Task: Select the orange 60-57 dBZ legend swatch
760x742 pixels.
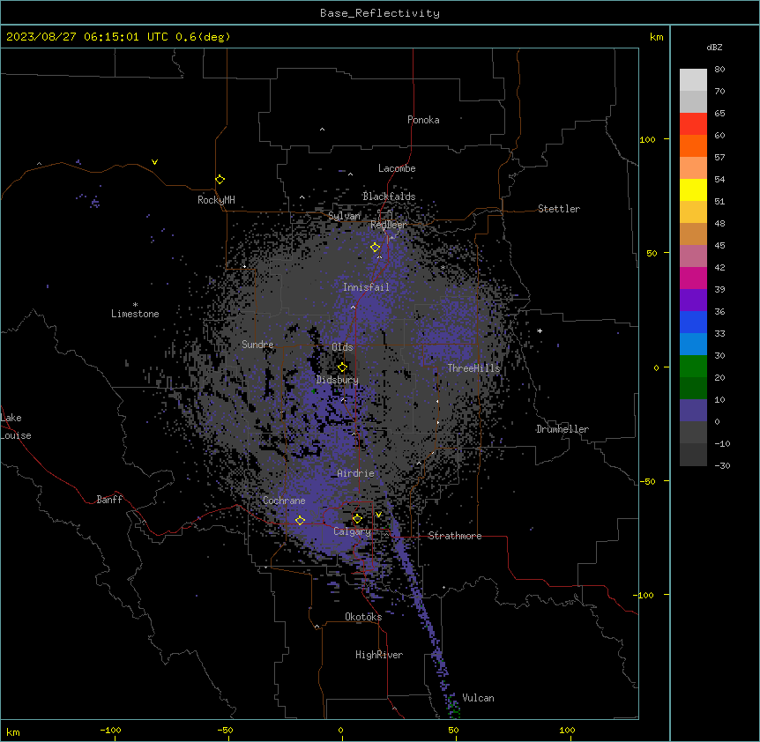Action: (x=693, y=145)
